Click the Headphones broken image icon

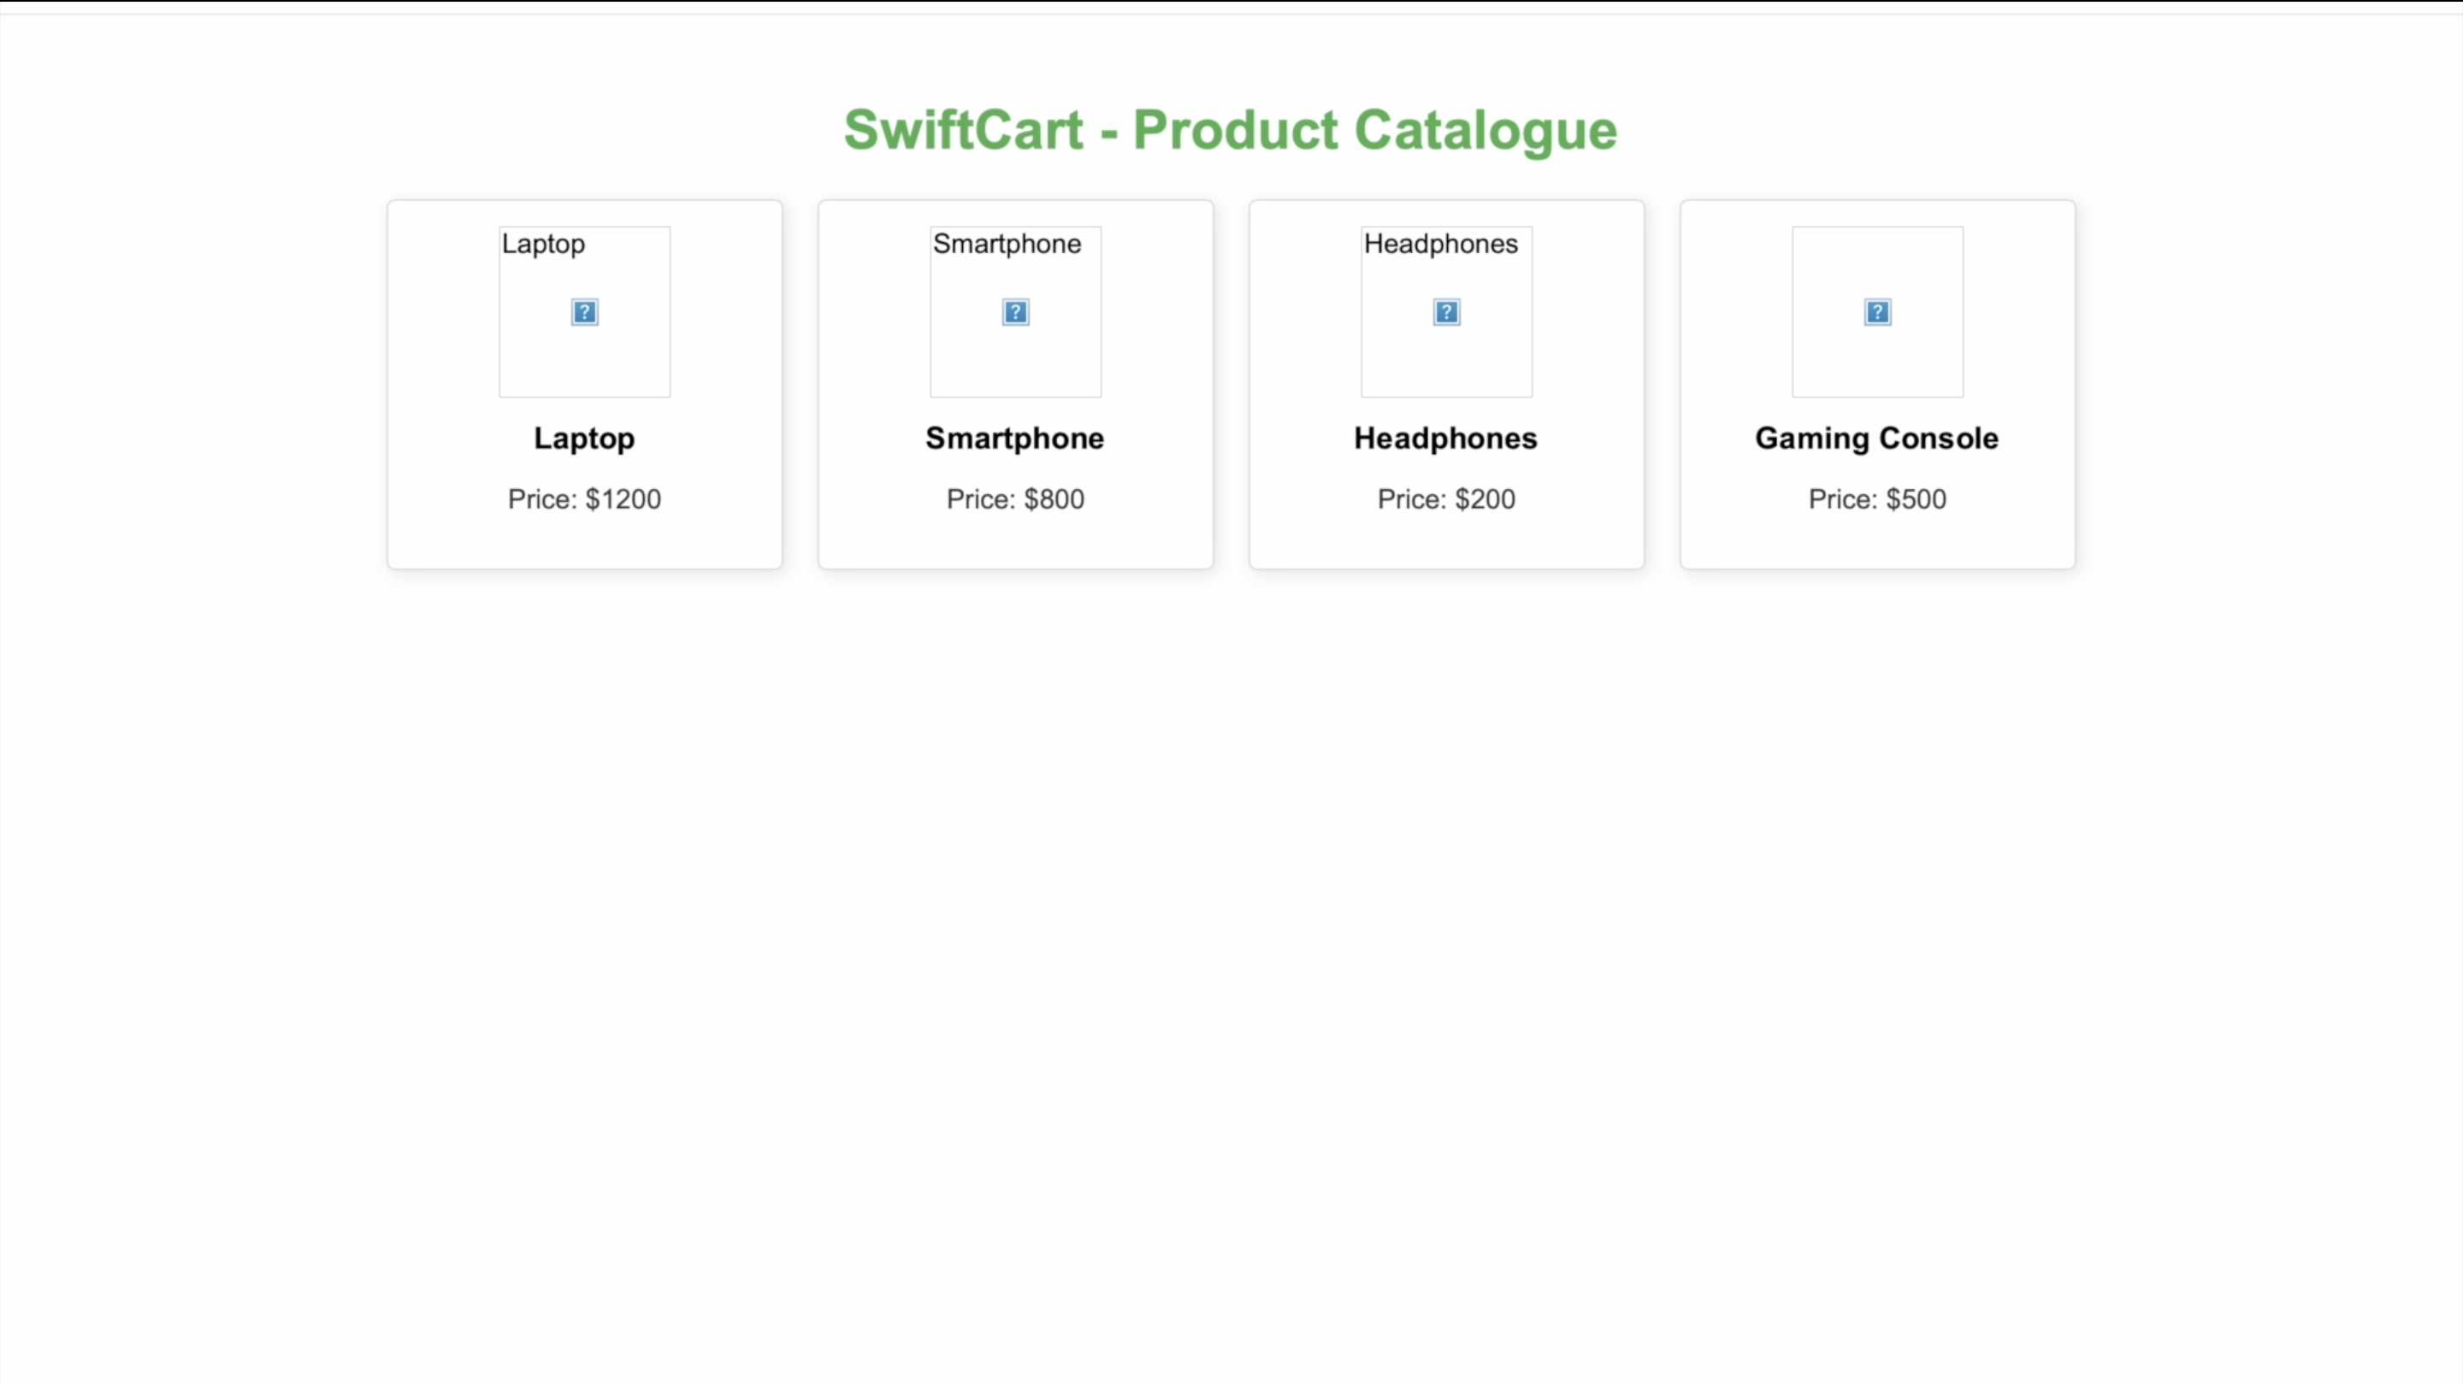(x=1447, y=313)
